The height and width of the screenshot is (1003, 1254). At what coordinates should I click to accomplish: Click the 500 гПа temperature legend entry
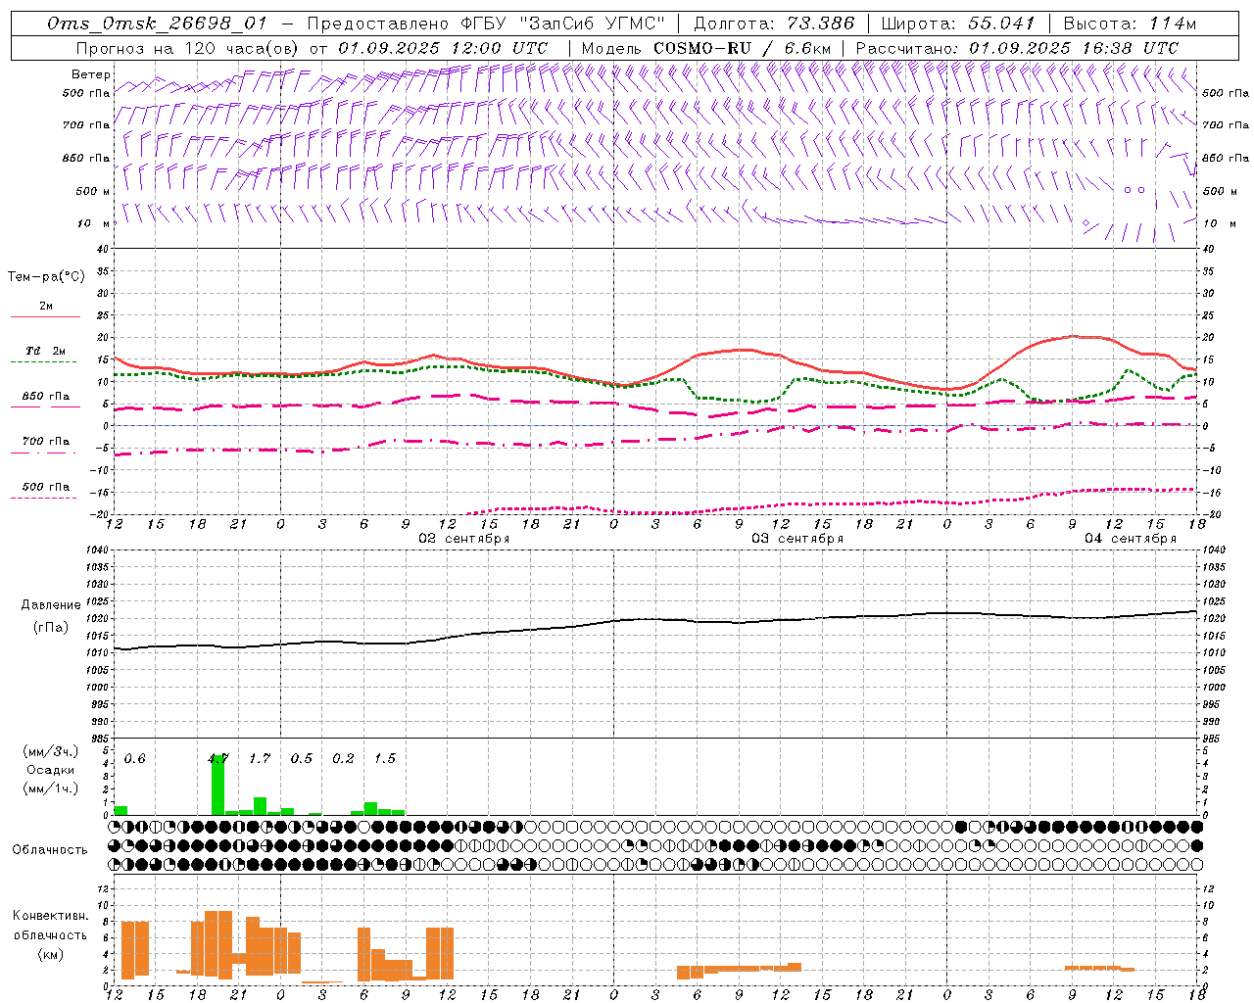(x=46, y=487)
